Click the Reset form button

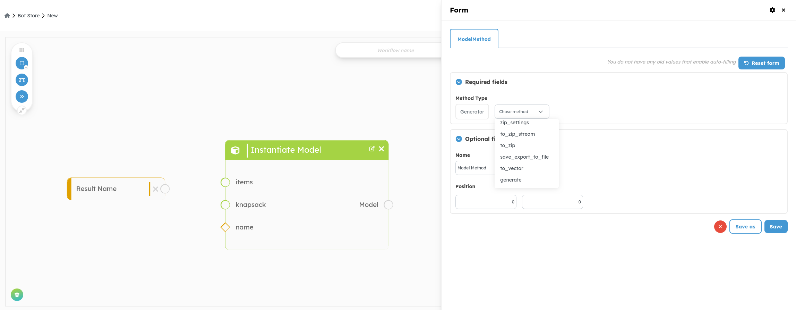tap(762, 63)
